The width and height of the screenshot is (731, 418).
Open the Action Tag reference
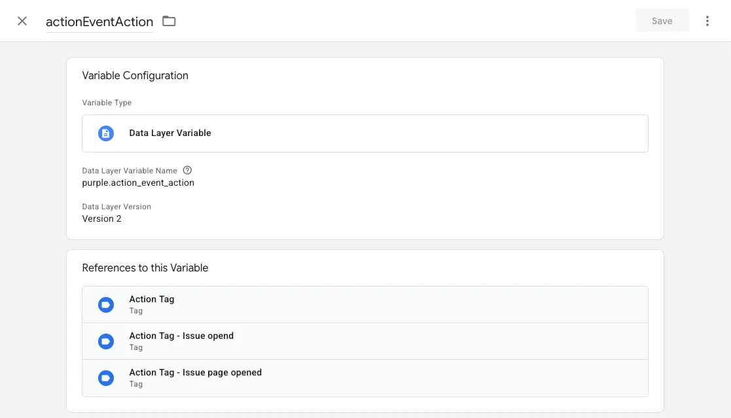pyautogui.click(x=365, y=305)
